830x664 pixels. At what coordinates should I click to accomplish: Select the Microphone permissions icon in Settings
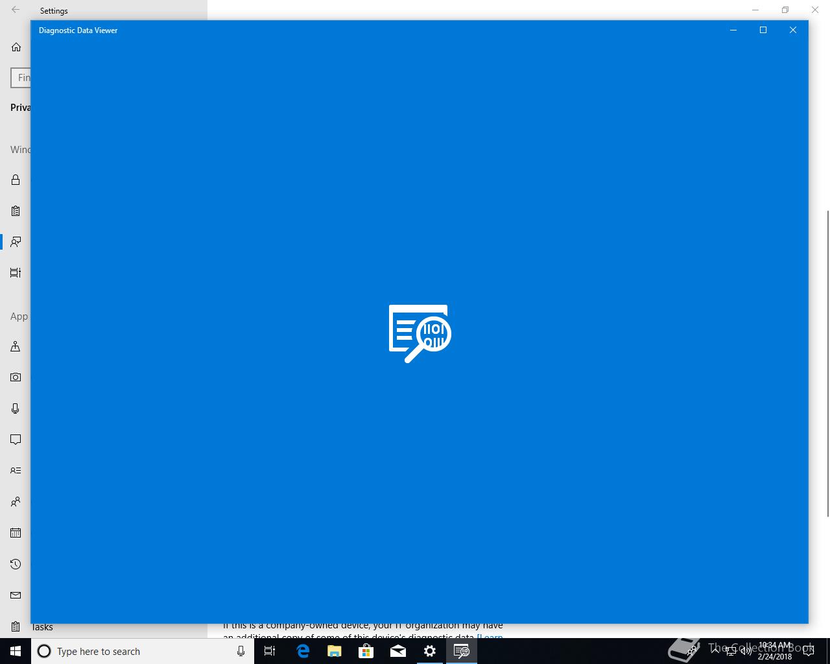point(16,409)
